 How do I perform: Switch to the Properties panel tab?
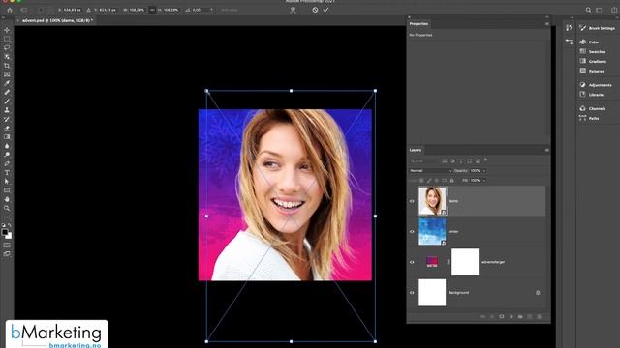click(x=418, y=23)
